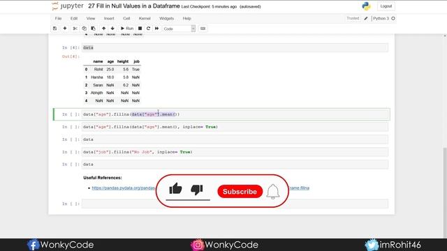Click the empty last code cell

(x=235, y=204)
